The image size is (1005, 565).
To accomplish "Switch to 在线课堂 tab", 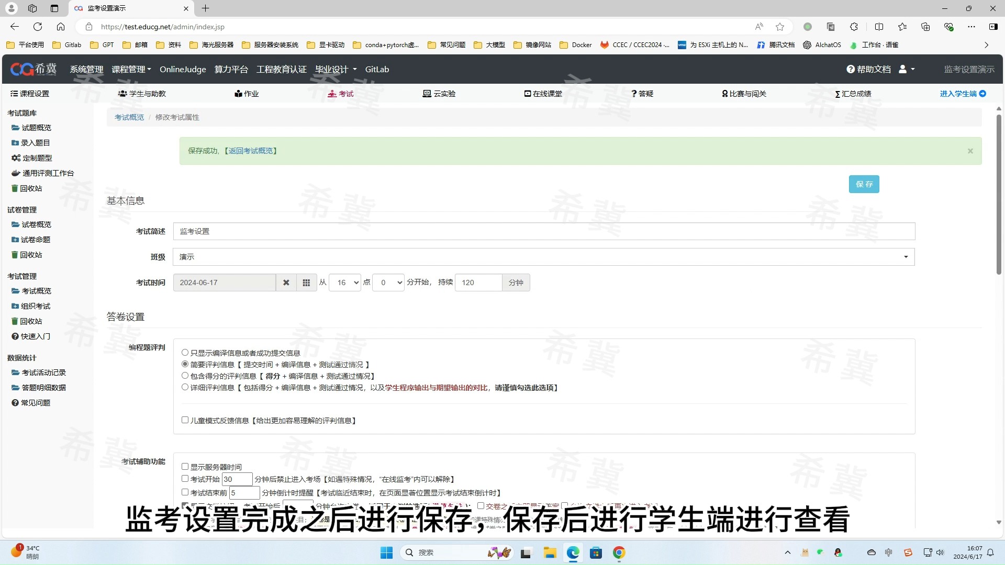I will pos(543,94).
